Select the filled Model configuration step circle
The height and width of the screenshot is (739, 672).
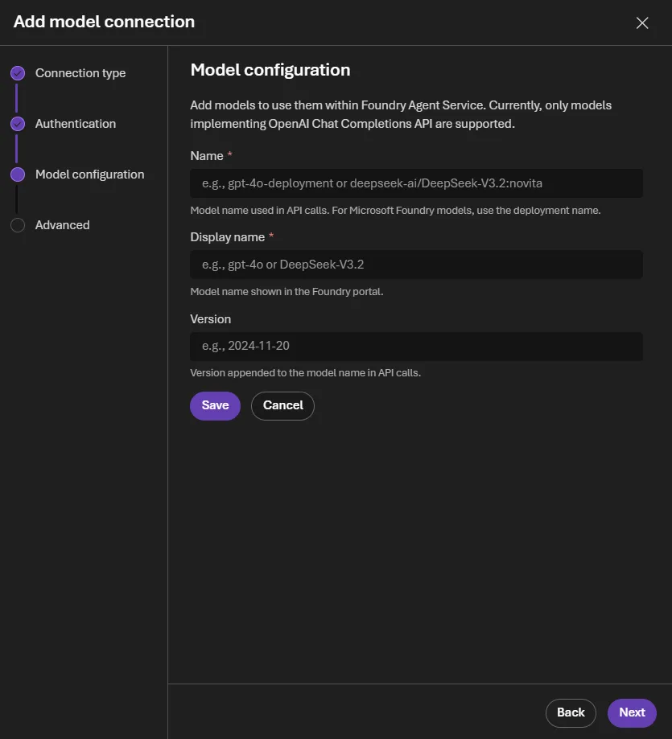(18, 174)
